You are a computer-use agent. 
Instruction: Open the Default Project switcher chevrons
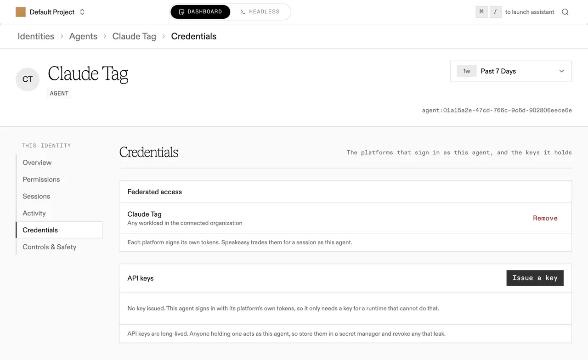coord(82,12)
